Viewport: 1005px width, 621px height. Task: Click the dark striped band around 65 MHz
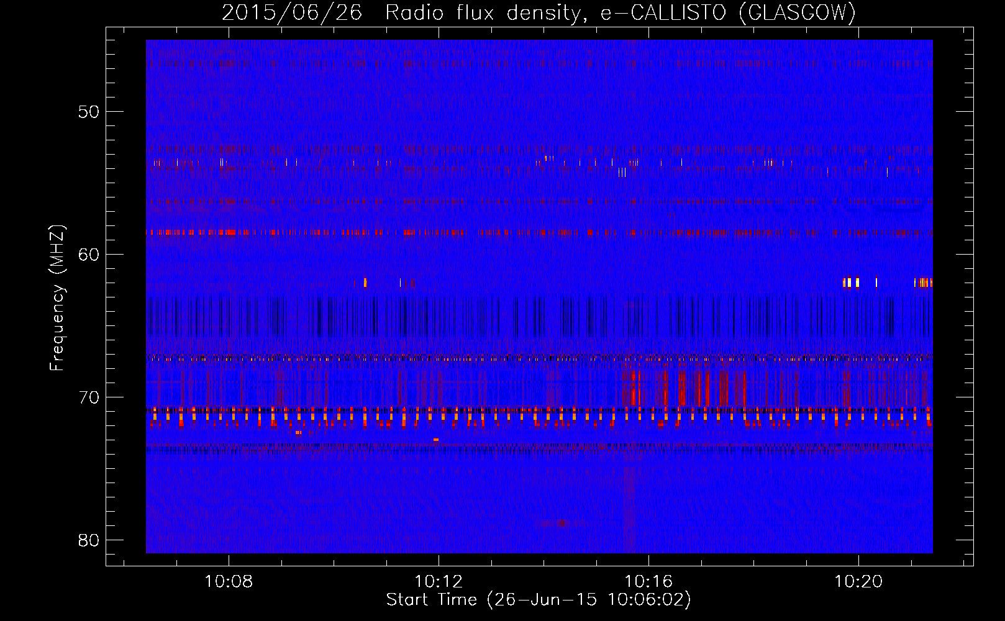click(539, 316)
